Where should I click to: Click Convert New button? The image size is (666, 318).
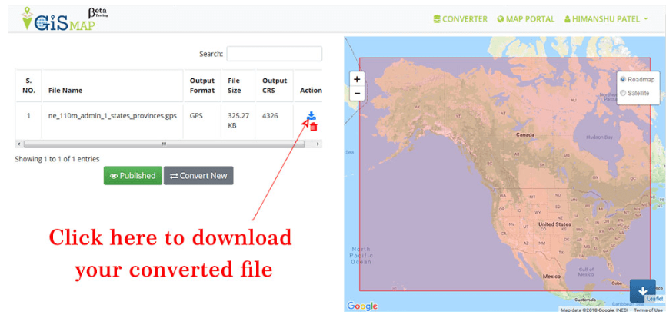point(198,176)
